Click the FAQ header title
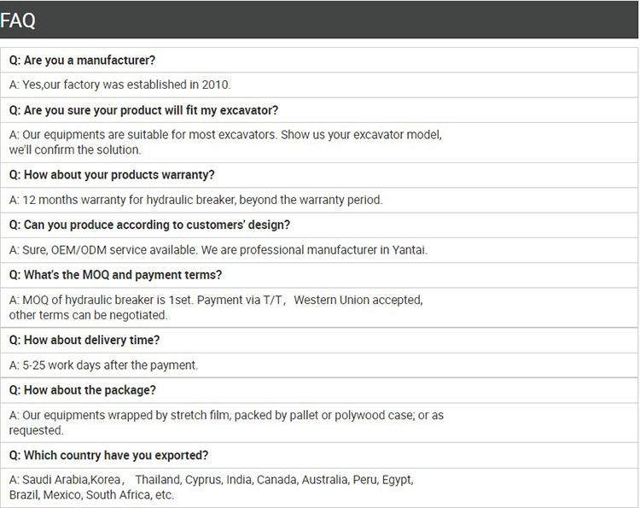This screenshot has width=640, height=508. click(18, 20)
